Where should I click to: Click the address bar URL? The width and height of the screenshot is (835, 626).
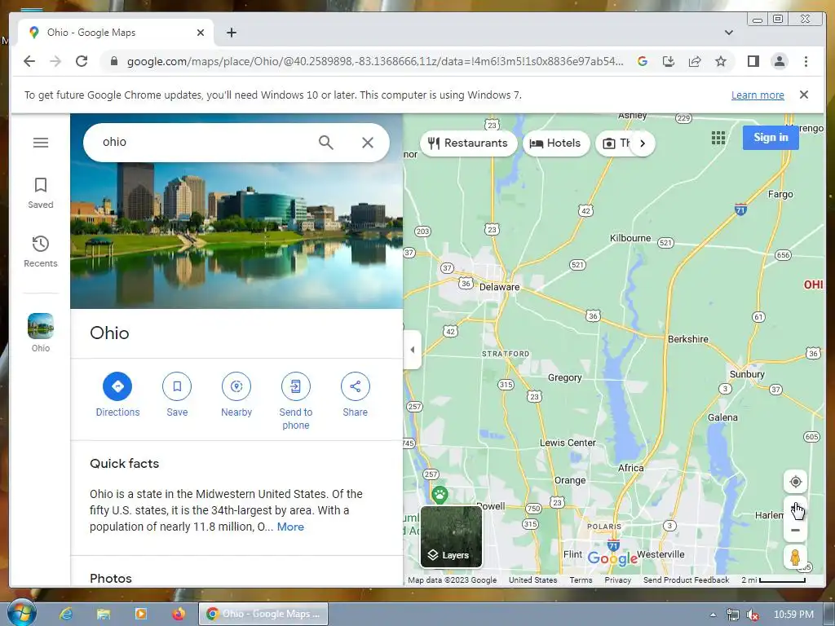tap(375, 61)
